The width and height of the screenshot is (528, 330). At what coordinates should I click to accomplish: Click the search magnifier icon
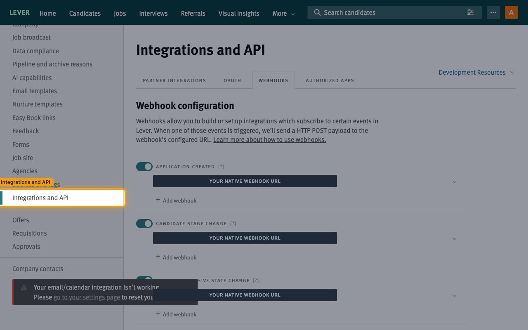click(x=317, y=12)
